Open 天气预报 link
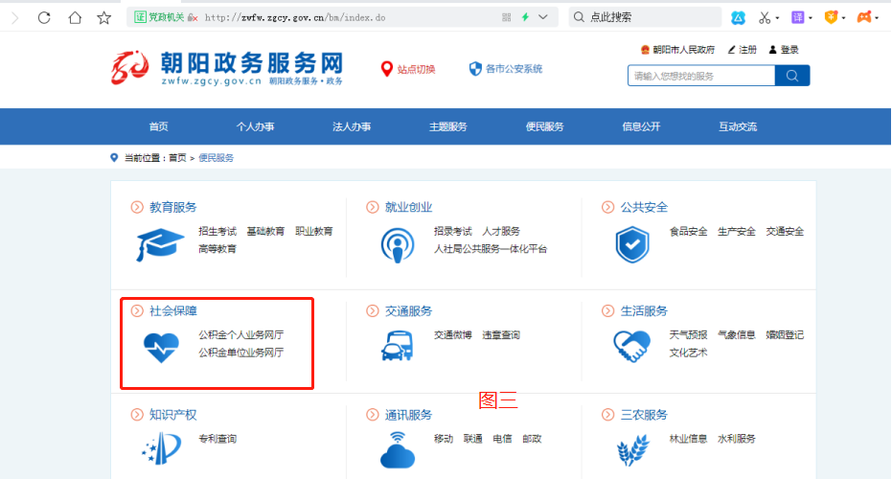This screenshot has height=479, width=892. [688, 335]
